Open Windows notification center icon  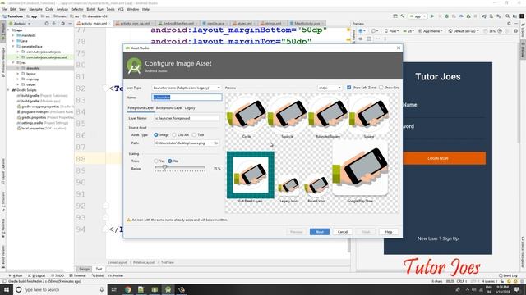(517, 289)
